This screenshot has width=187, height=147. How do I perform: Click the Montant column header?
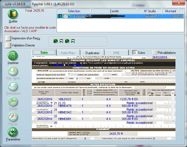point(170,11)
